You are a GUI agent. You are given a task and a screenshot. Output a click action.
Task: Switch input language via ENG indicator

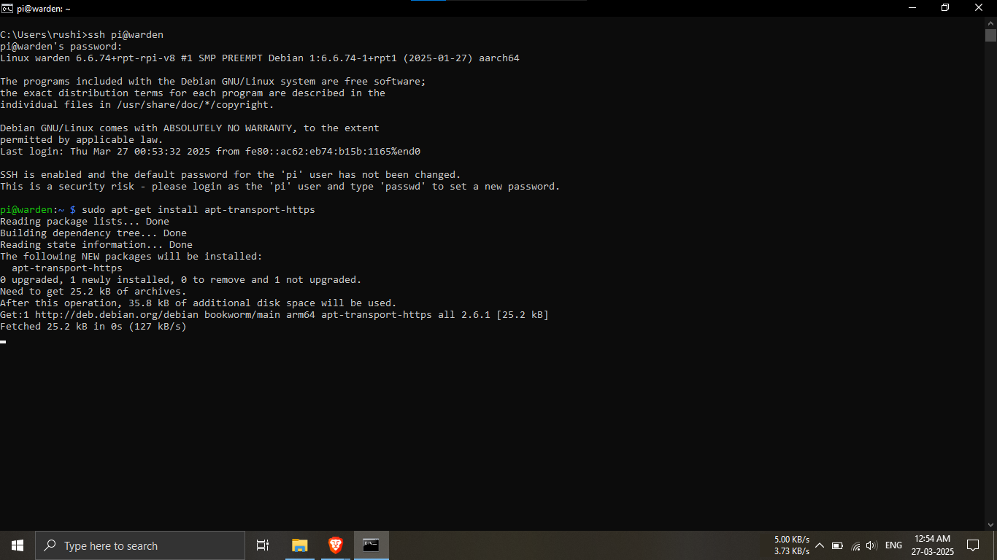pyautogui.click(x=893, y=545)
